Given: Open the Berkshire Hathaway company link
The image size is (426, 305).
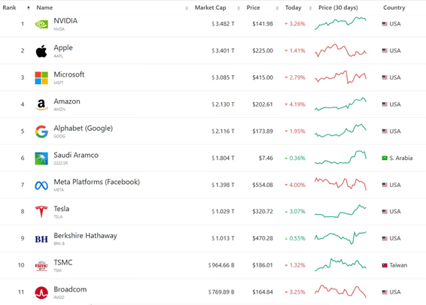Looking at the screenshot, I should tap(85, 236).
